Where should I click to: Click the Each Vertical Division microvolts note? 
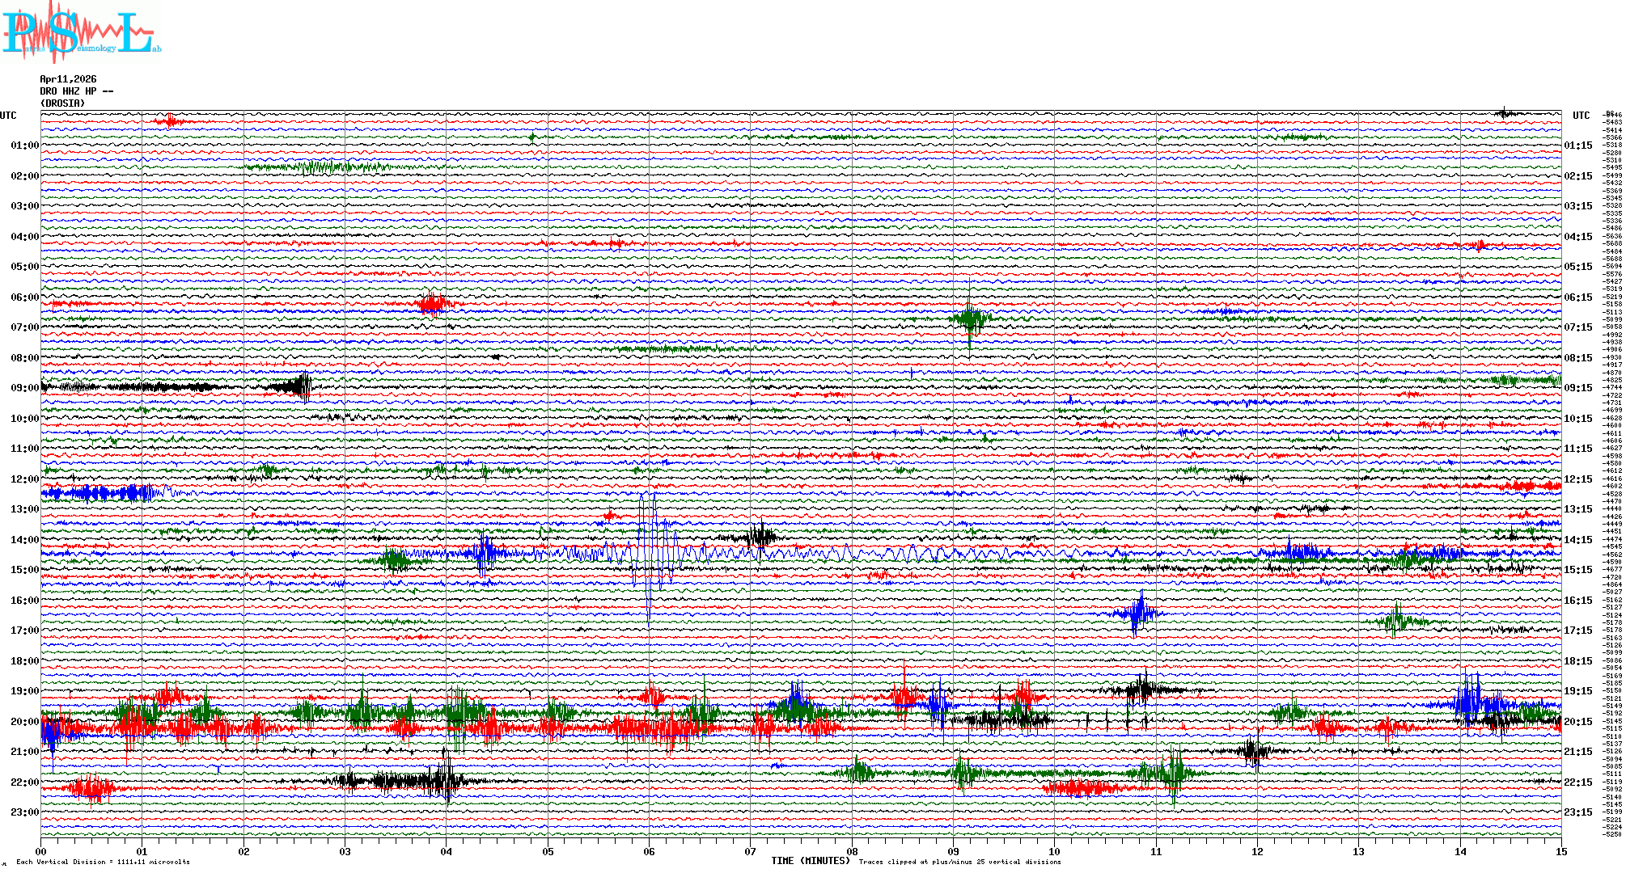point(103,862)
